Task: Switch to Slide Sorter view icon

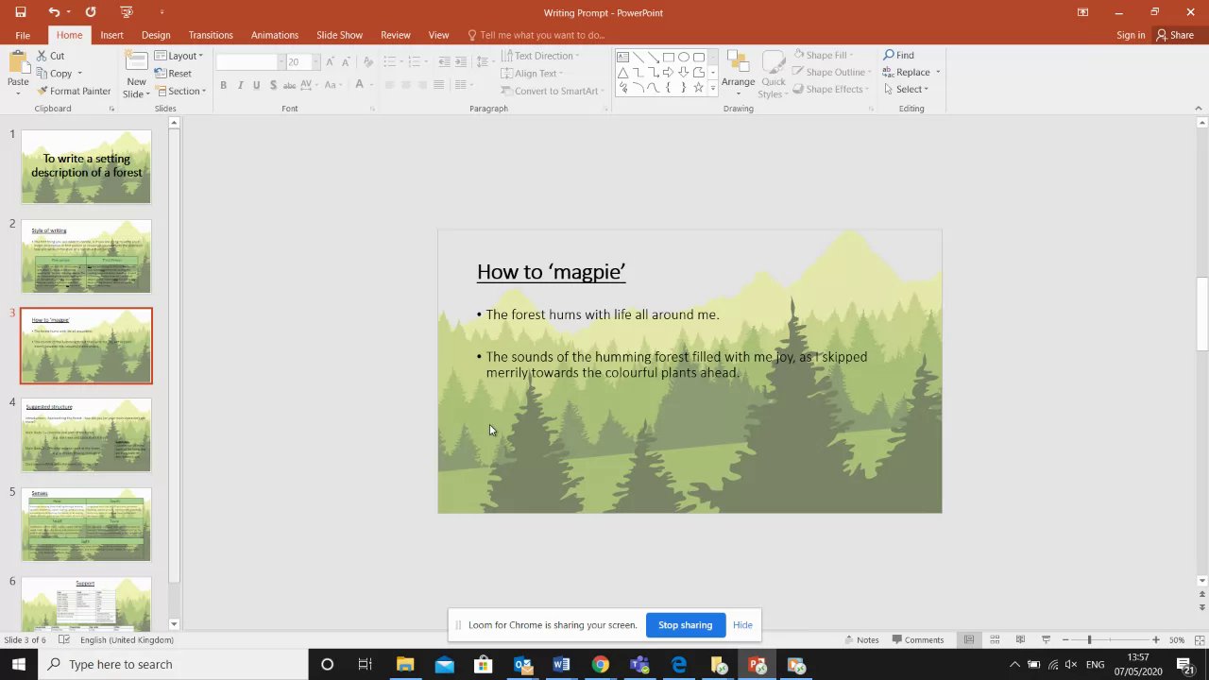Action: (995, 640)
